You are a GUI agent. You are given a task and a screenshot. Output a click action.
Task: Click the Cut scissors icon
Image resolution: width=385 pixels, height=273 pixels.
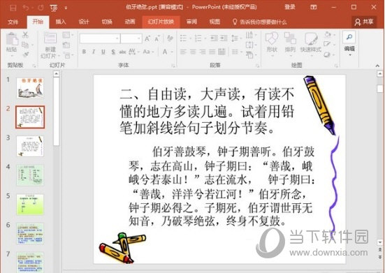(x=25, y=35)
